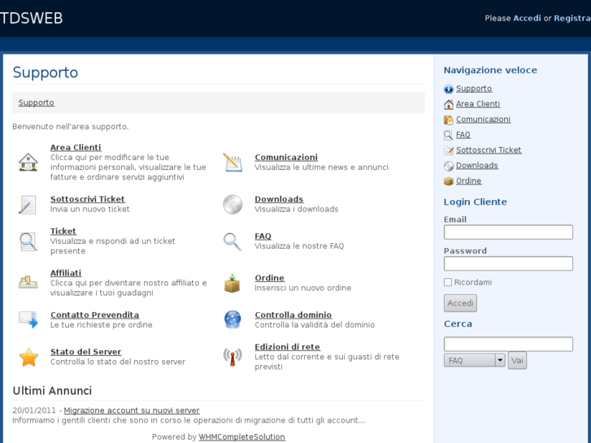Viewport: 591px width, 443px height.
Task: Click the Ordine box icon in the sidebar
Action: pos(449,181)
